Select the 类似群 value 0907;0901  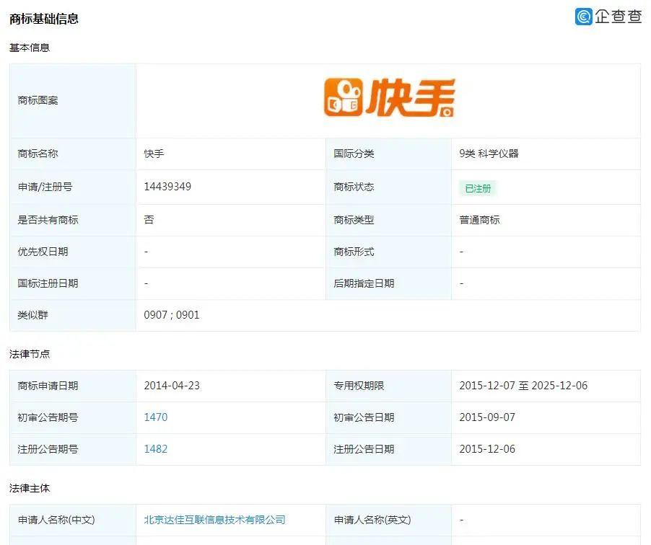tap(170, 314)
